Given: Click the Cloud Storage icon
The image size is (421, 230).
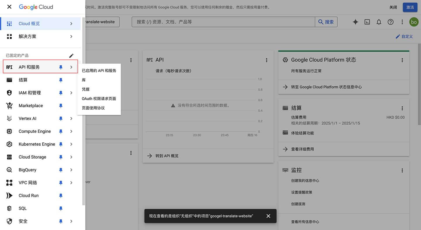Looking at the screenshot, I should point(9,157).
